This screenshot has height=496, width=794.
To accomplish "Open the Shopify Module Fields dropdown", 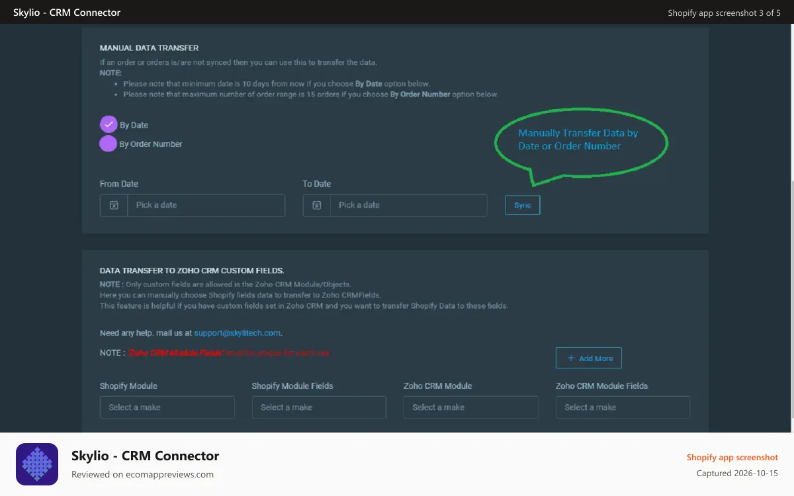I will pyautogui.click(x=319, y=407).
